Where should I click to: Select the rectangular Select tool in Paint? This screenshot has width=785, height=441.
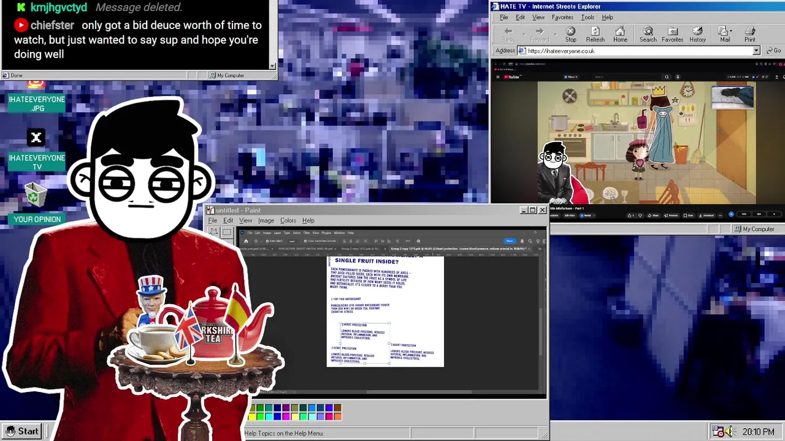pyautogui.click(x=227, y=232)
